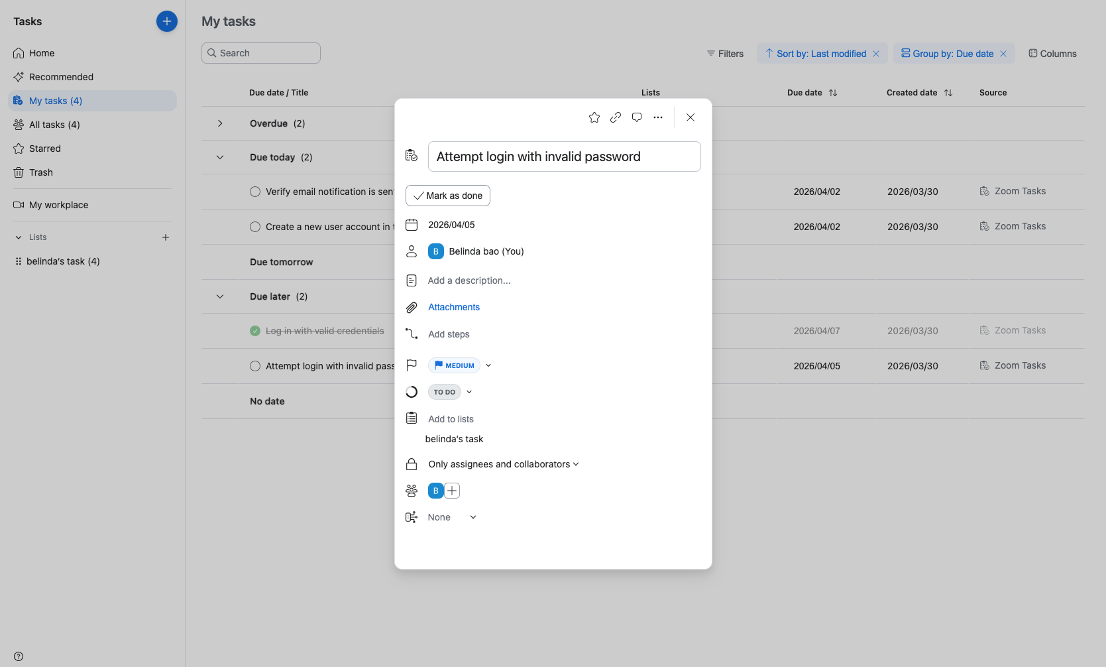Click Add to lists
The height and width of the screenshot is (667, 1106).
click(x=451, y=419)
